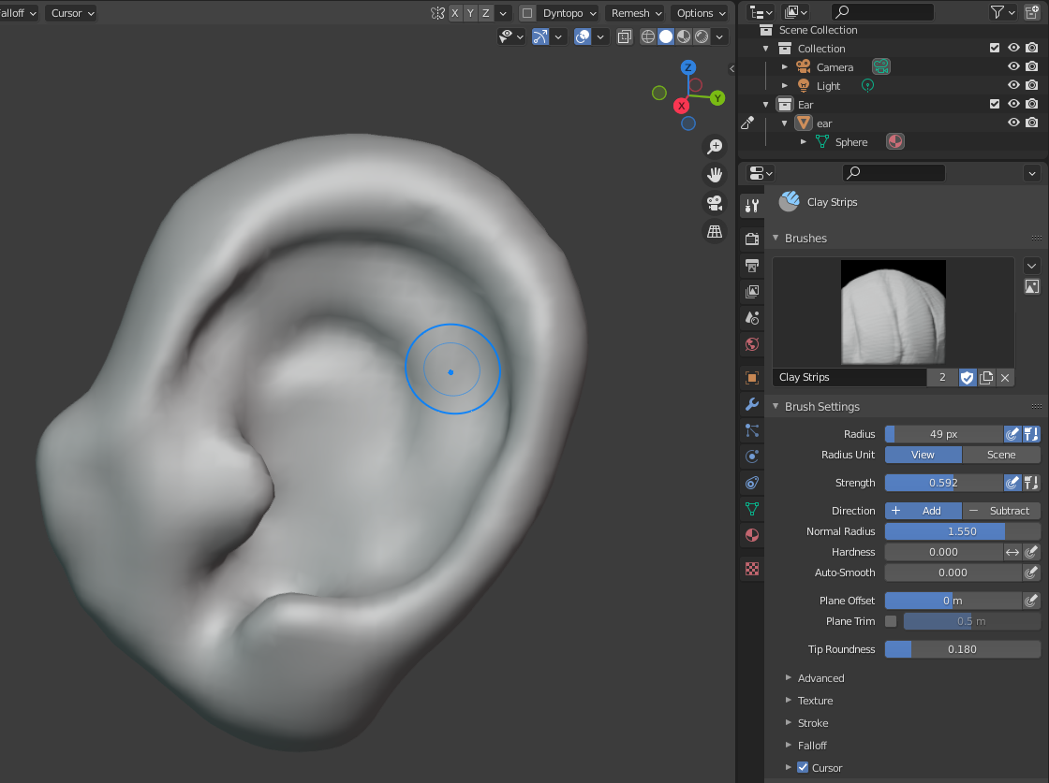The image size is (1049, 783).
Task: Click the Strength slider
Action: (x=943, y=483)
